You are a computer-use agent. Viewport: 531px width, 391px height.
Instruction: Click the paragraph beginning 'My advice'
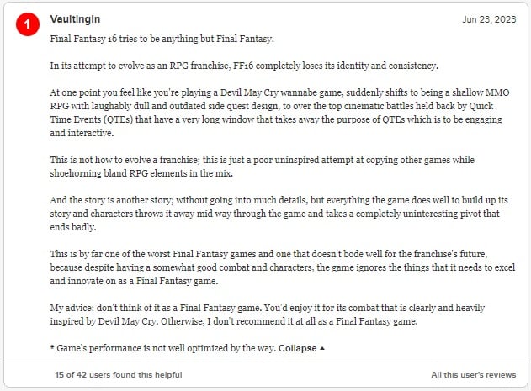268,314
